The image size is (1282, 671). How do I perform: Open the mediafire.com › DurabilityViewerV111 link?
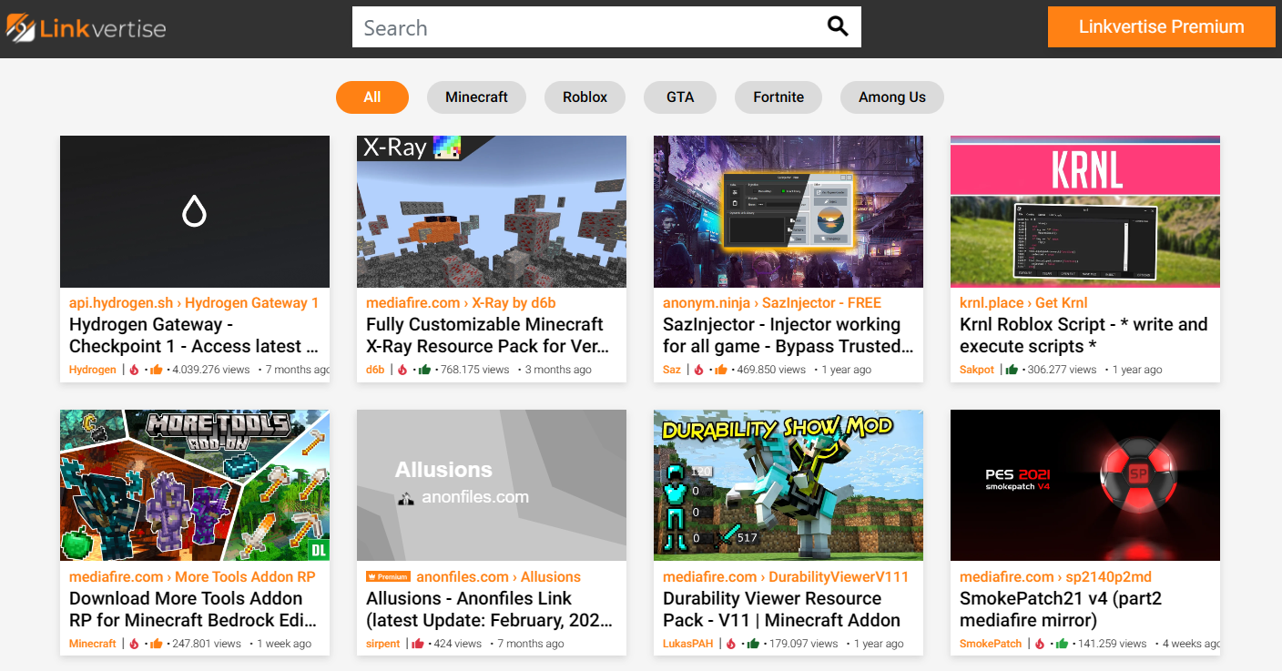786,577
